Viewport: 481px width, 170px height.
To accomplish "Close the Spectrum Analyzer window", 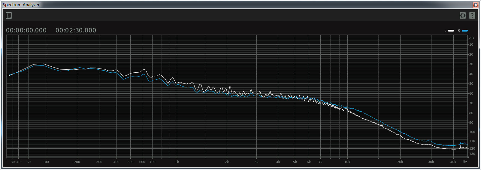I will 476,5.
